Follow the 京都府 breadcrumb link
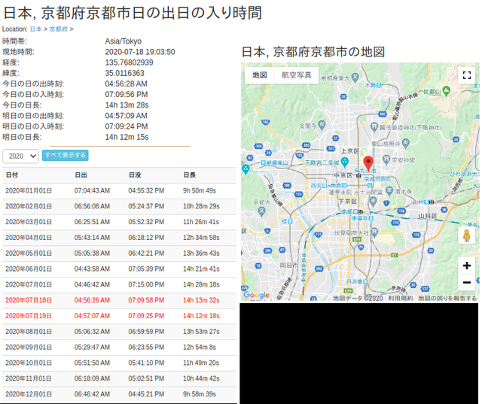Image resolution: width=482 pixels, height=404 pixels. tap(58, 29)
